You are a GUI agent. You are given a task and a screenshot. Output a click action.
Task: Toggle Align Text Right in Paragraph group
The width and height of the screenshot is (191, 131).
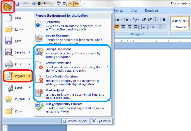tap(129, 27)
